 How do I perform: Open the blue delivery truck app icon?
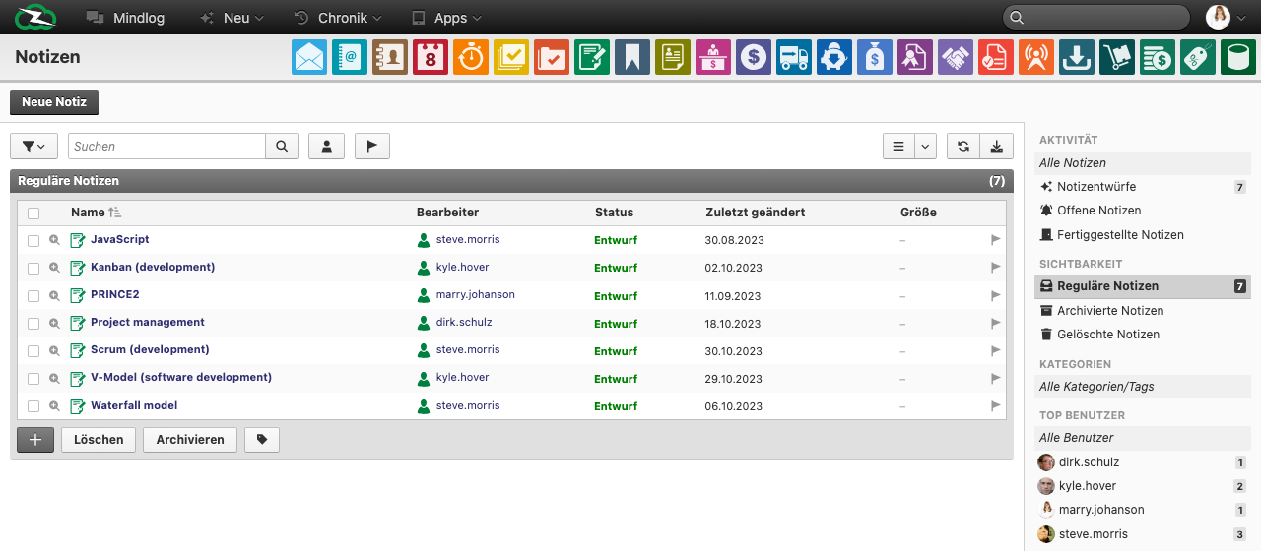click(794, 57)
